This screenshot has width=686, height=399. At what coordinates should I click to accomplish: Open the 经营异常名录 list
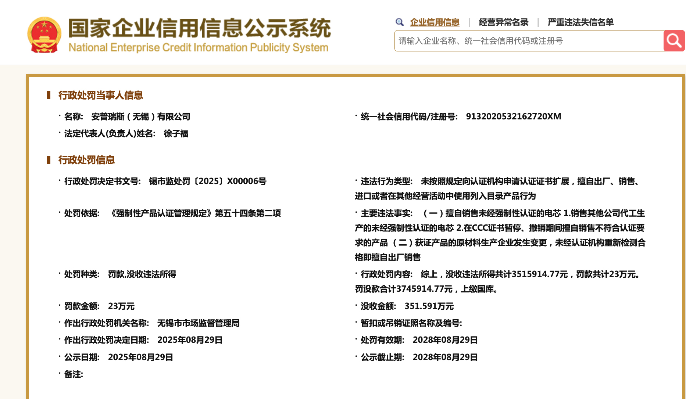[x=504, y=22]
